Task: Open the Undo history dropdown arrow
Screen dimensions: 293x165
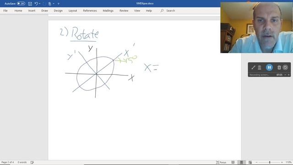Action: pyautogui.click(x=40, y=4)
